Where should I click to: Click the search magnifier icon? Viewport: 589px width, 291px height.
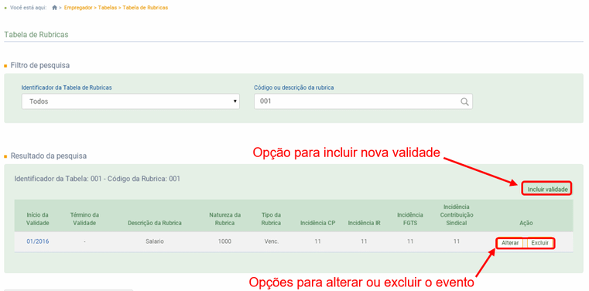click(x=464, y=101)
